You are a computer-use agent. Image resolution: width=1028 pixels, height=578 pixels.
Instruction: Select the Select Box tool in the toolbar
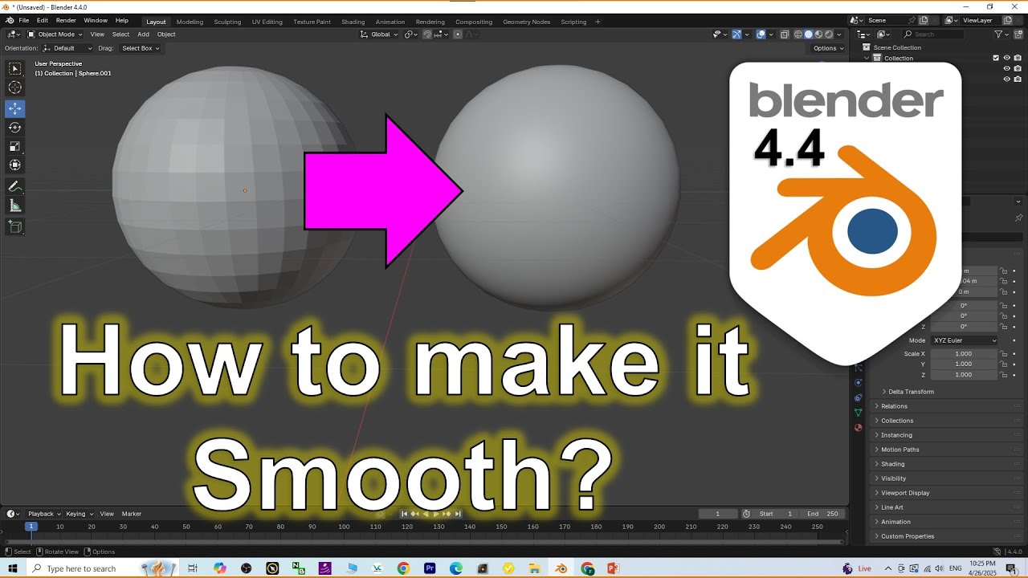click(x=14, y=69)
